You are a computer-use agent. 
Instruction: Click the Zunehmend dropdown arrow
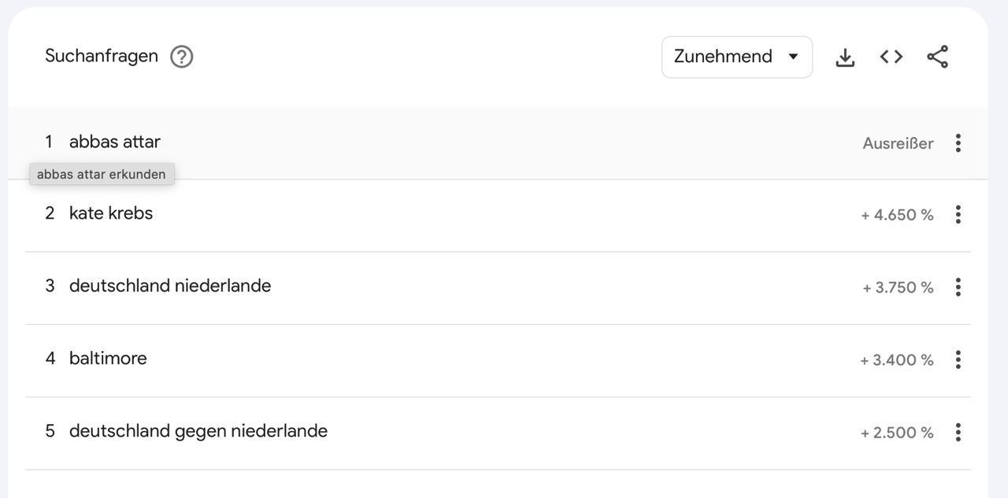click(793, 57)
